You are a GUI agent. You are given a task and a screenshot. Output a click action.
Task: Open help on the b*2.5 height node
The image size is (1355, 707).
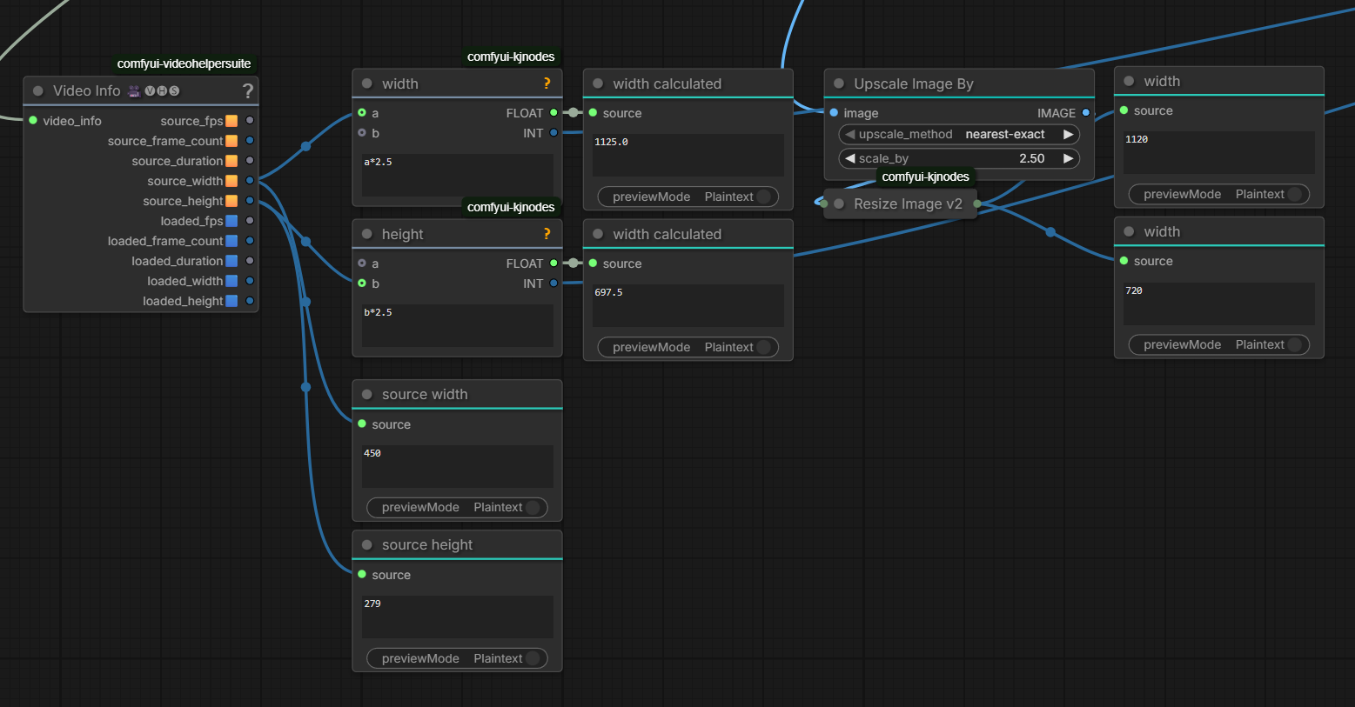click(x=547, y=234)
